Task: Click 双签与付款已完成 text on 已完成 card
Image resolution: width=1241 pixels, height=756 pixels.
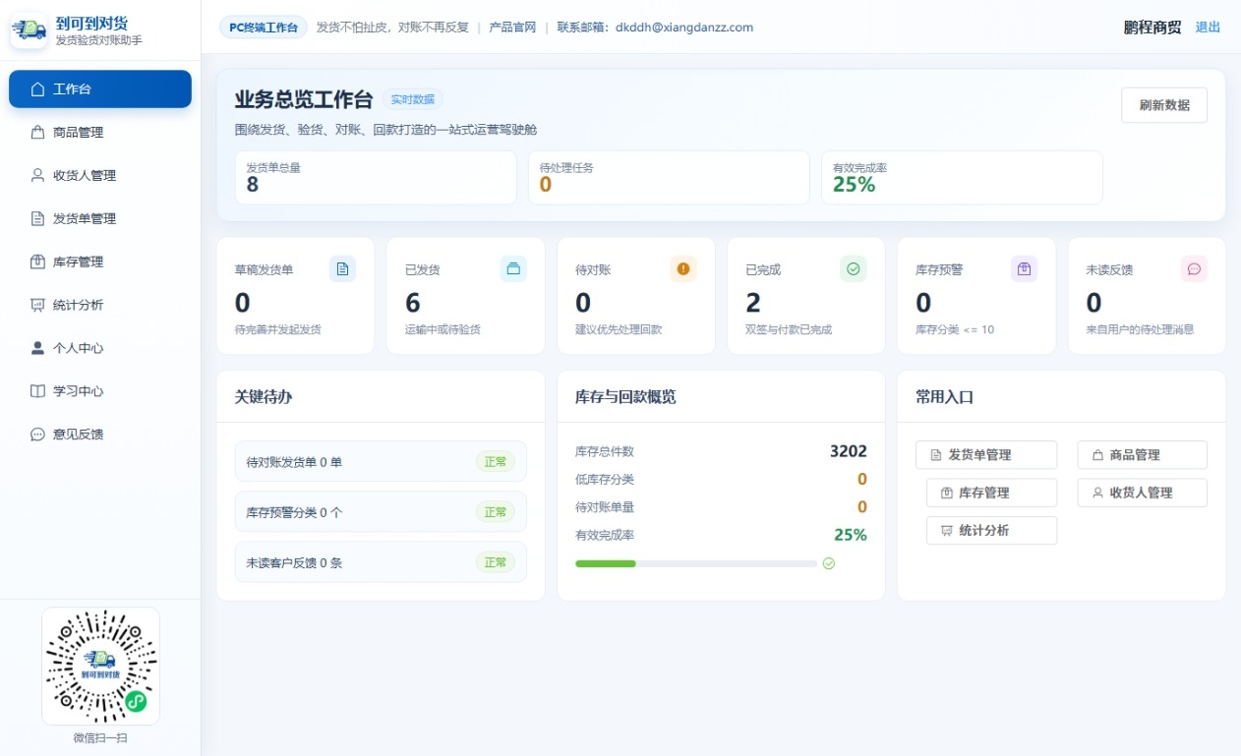Action: (789, 330)
